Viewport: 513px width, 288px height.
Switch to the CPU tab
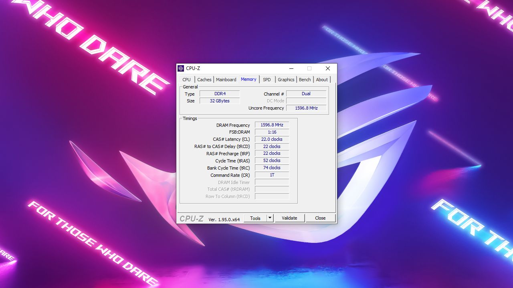pyautogui.click(x=186, y=79)
